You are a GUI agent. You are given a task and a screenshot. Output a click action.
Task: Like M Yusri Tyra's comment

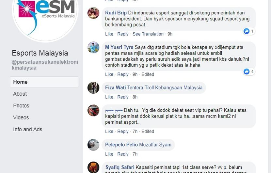109,74
